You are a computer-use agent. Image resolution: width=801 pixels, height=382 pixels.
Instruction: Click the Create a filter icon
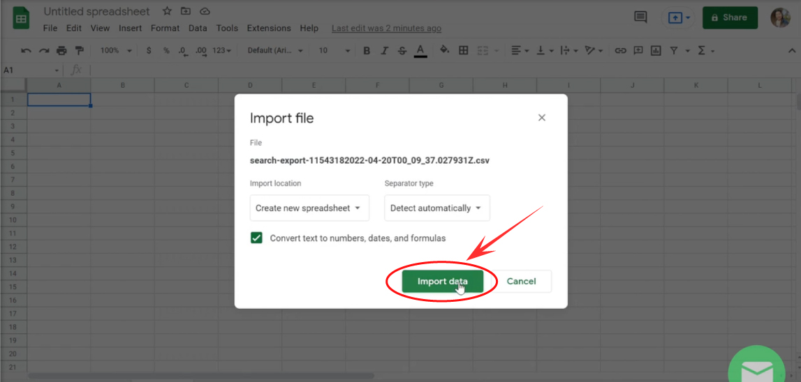[674, 50]
